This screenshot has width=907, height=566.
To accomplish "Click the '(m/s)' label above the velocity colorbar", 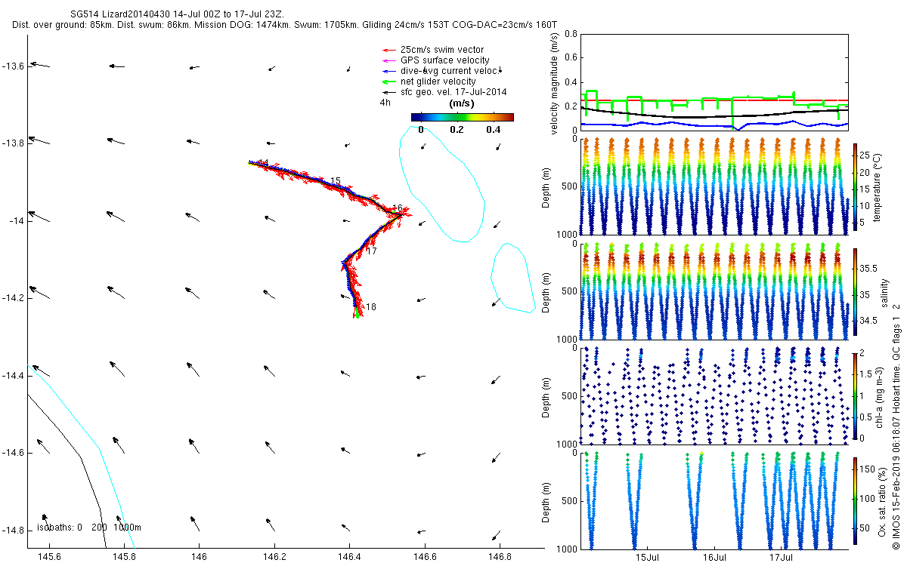I will (x=462, y=103).
